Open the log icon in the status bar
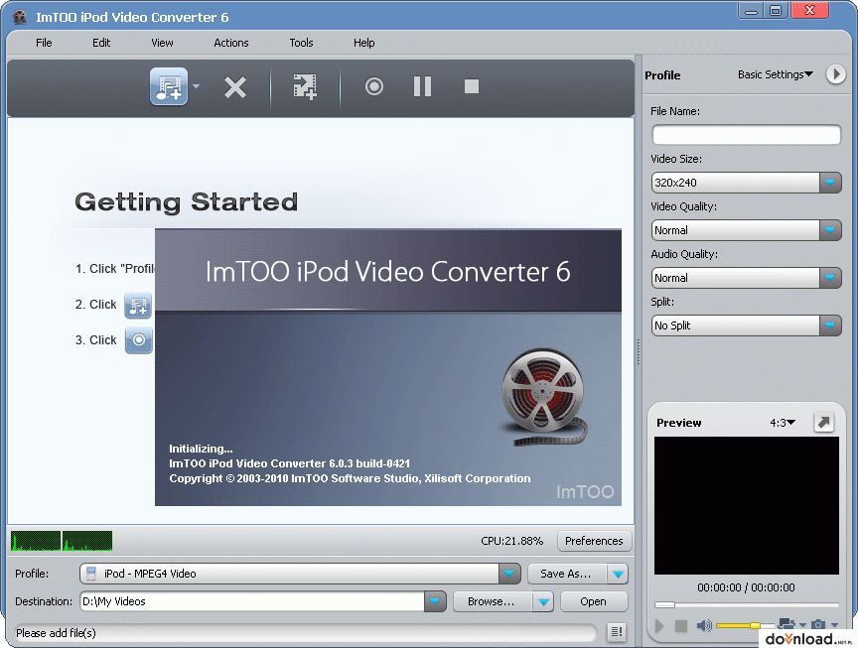The width and height of the screenshot is (858, 648). click(x=617, y=632)
